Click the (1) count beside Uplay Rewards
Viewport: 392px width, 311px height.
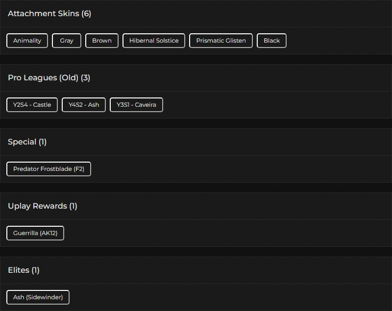point(73,206)
